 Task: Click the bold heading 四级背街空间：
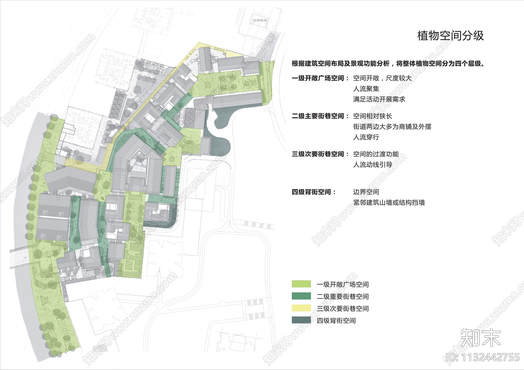pos(314,192)
